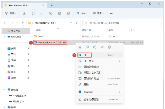Screen dimensions: 165x109
Task: Click the Rename icon in the context menu
Action: coord(95,47)
